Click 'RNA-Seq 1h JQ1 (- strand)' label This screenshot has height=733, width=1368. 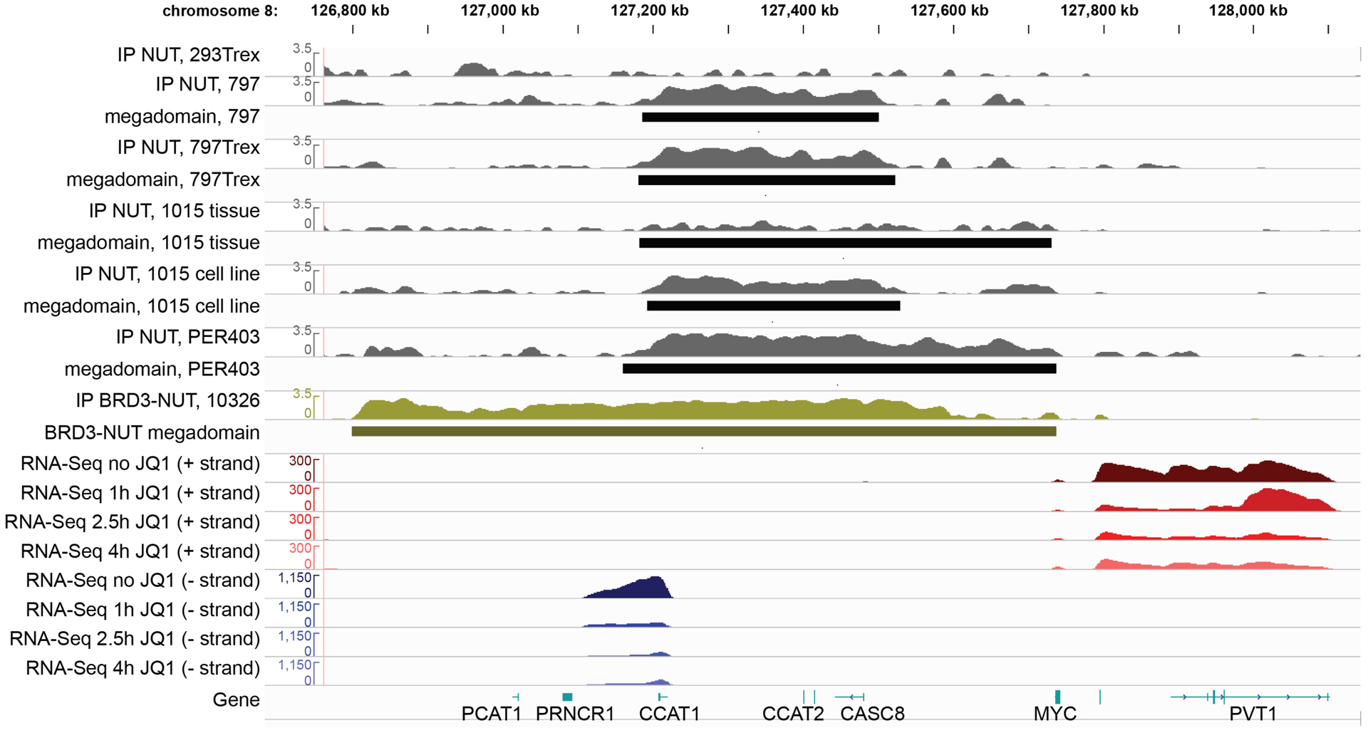[143, 610]
